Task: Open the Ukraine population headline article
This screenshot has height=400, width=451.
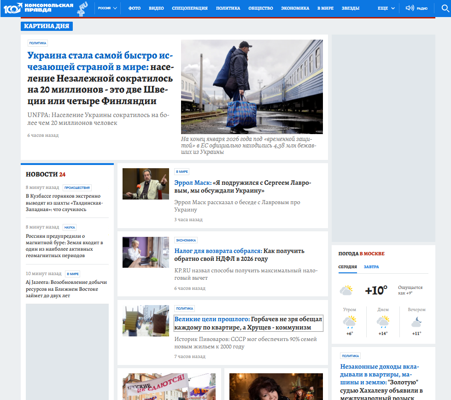Action: coord(100,78)
